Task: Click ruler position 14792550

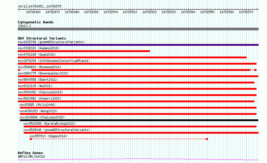Action: coord(207,12)
